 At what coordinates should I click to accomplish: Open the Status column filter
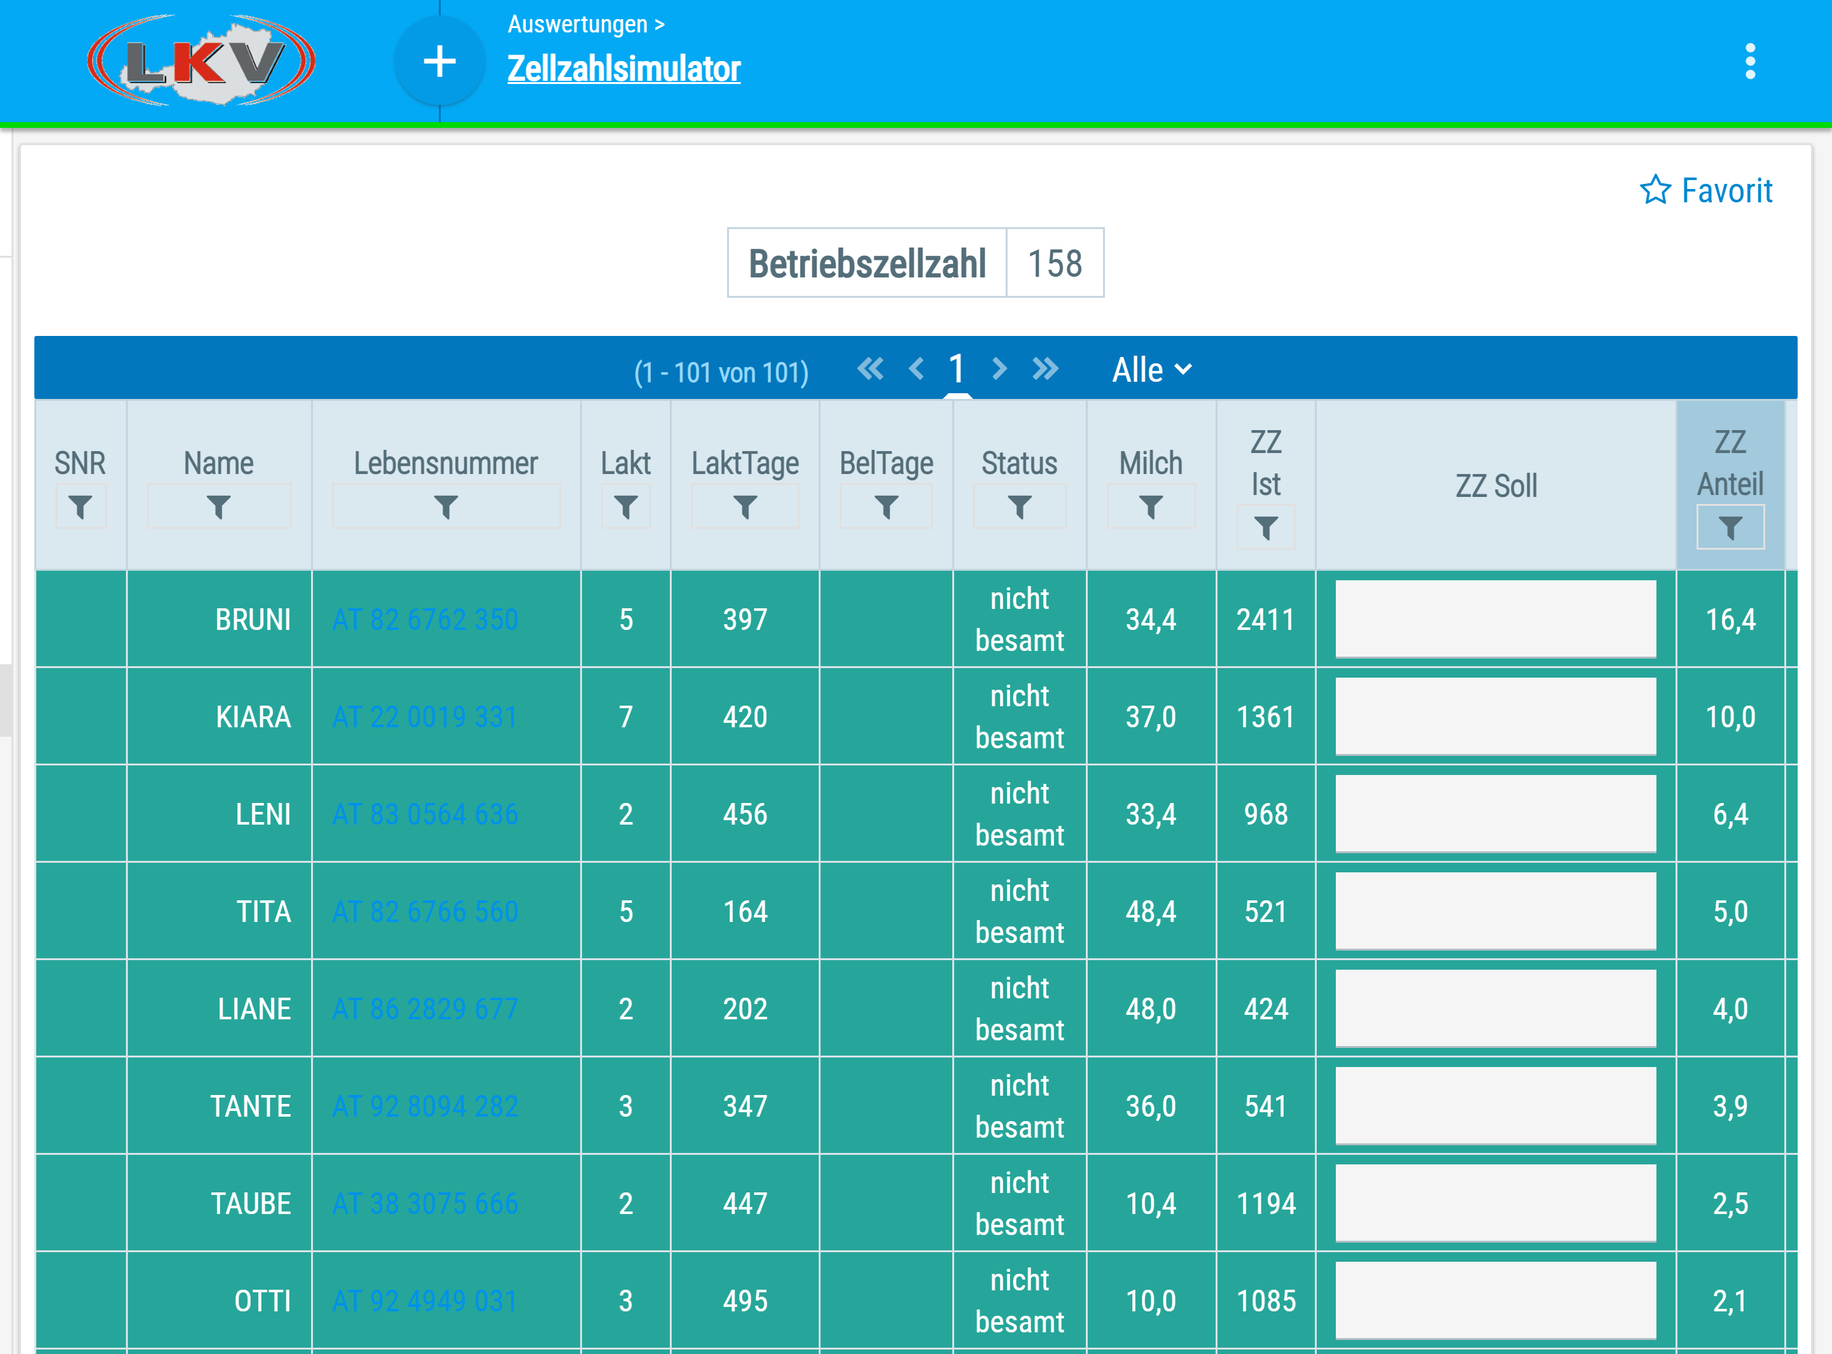point(1019,506)
